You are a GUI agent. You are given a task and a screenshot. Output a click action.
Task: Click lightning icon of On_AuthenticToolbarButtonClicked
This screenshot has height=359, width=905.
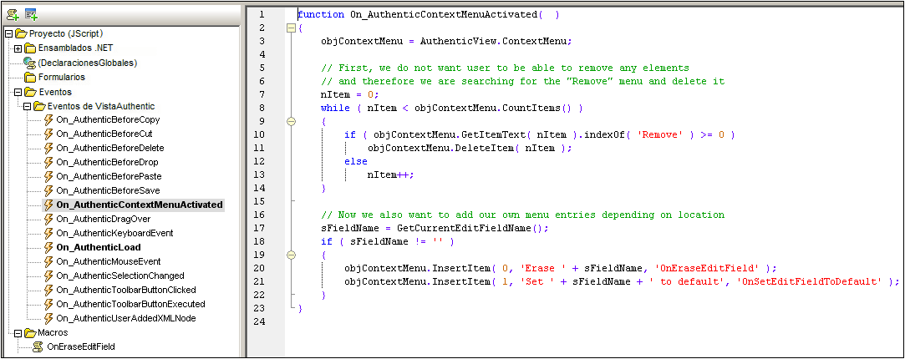tap(48, 290)
